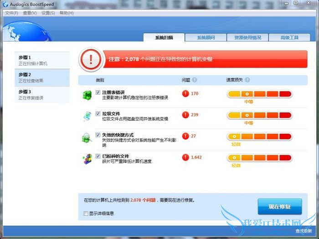Open the 文件(F) menu
This screenshot has height=239, width=319.
(11, 13)
